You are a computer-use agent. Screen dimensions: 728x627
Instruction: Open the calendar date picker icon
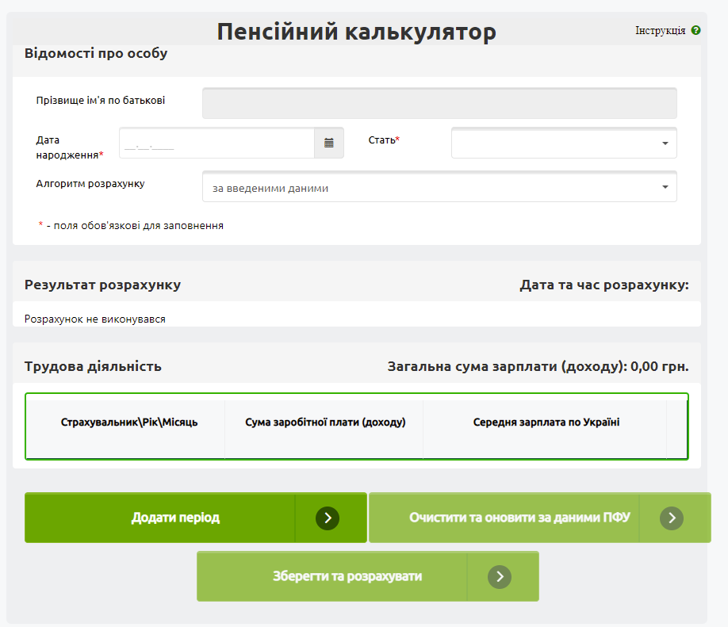[329, 143]
